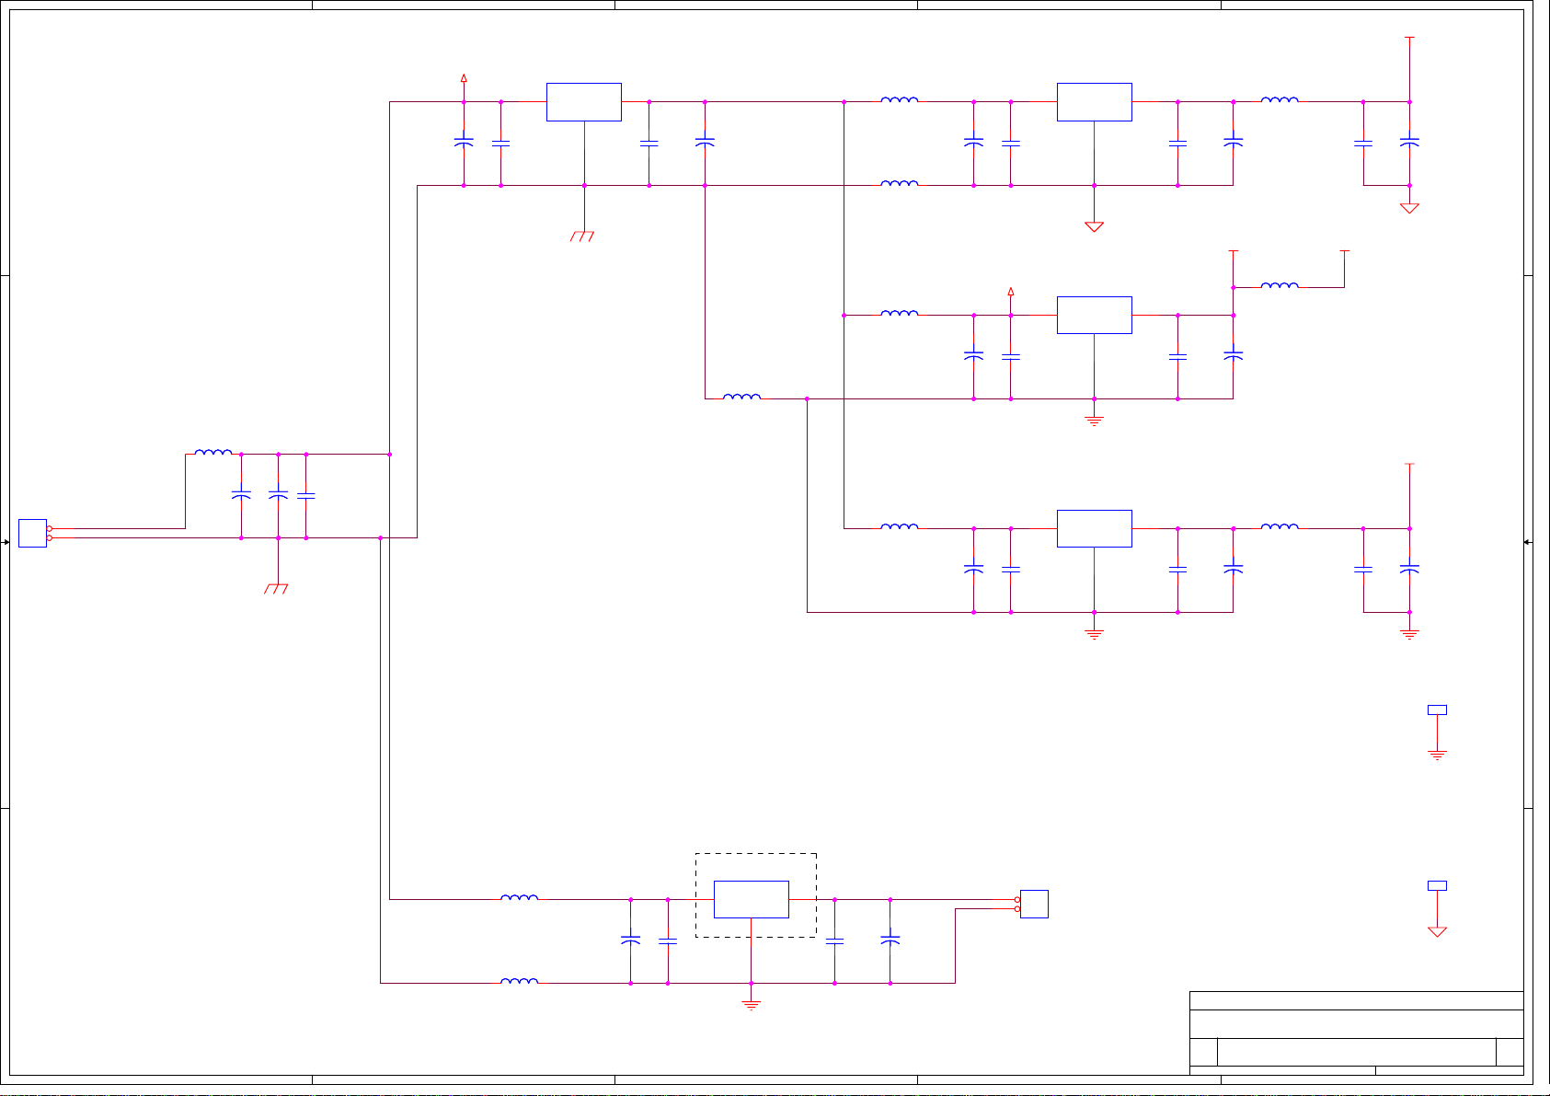The image size is (1550, 1096).
Task: Select the two-pin input connector at the left edge
Action: tap(32, 534)
